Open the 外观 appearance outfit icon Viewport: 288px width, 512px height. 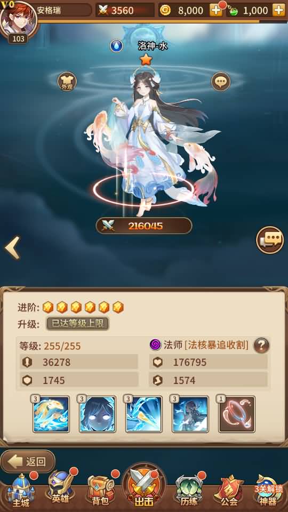pos(67,81)
